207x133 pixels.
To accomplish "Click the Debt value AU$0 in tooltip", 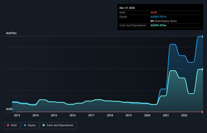I will click(x=154, y=12).
